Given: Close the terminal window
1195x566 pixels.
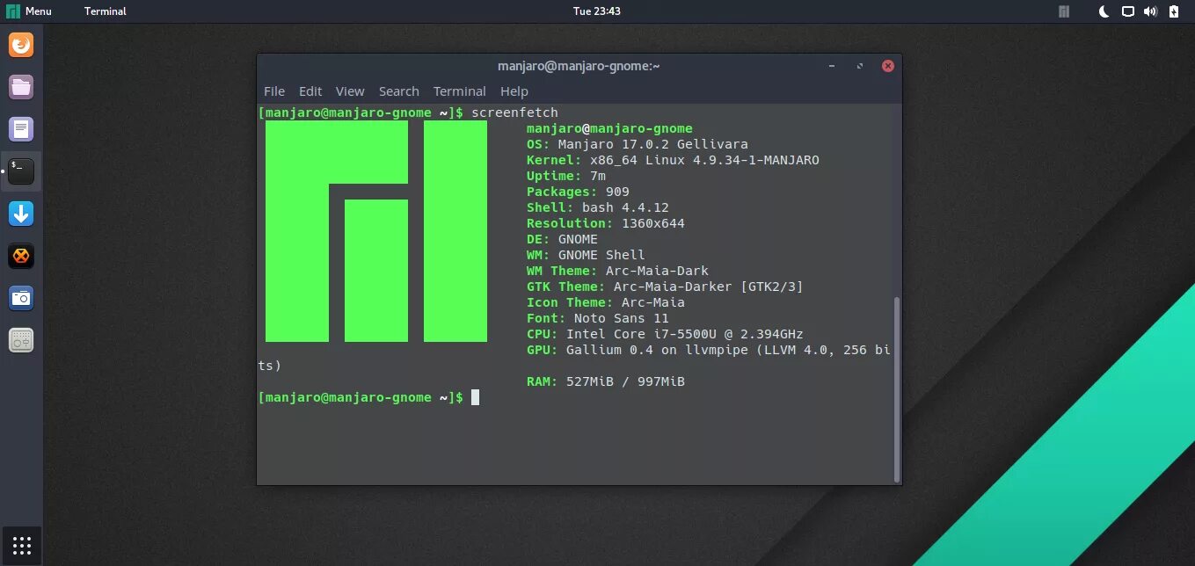Looking at the screenshot, I should tap(888, 66).
